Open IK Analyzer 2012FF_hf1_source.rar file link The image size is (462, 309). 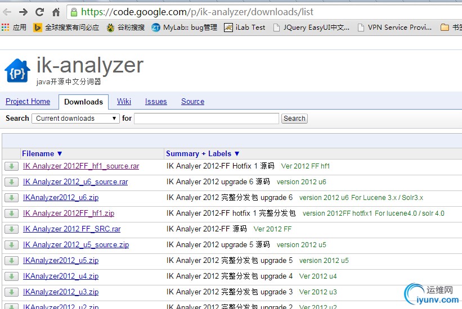(x=81, y=166)
